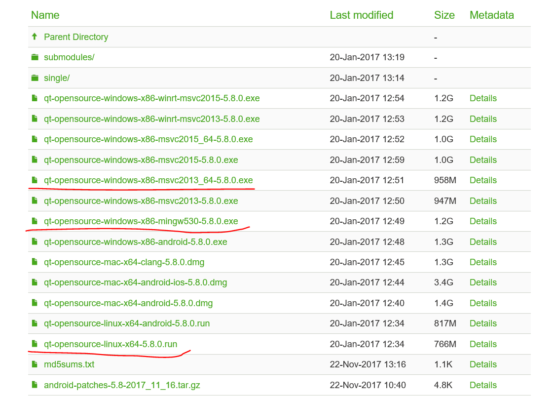Click file icon beside linux-x64-5.8.0.run
555x399 pixels.
point(35,343)
